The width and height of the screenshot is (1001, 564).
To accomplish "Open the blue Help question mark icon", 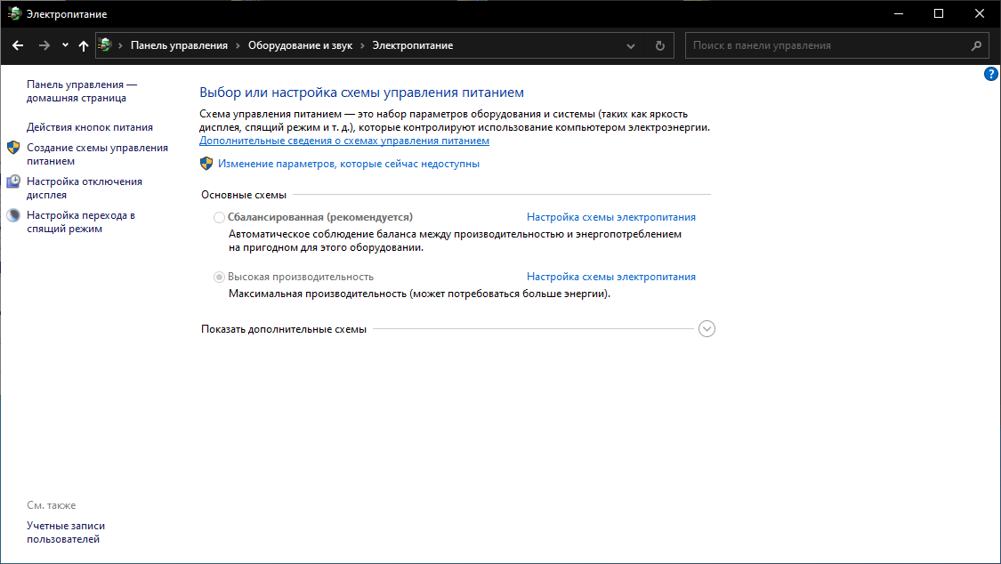I will [x=991, y=75].
